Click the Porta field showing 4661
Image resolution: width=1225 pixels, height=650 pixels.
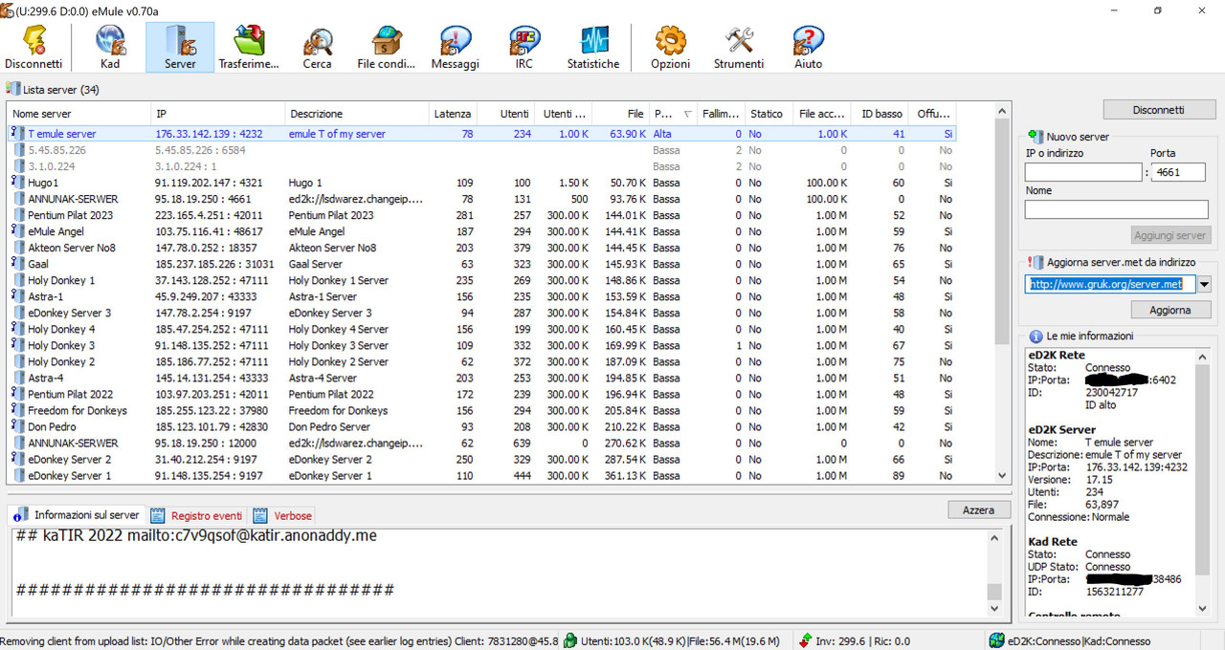coord(1178,173)
